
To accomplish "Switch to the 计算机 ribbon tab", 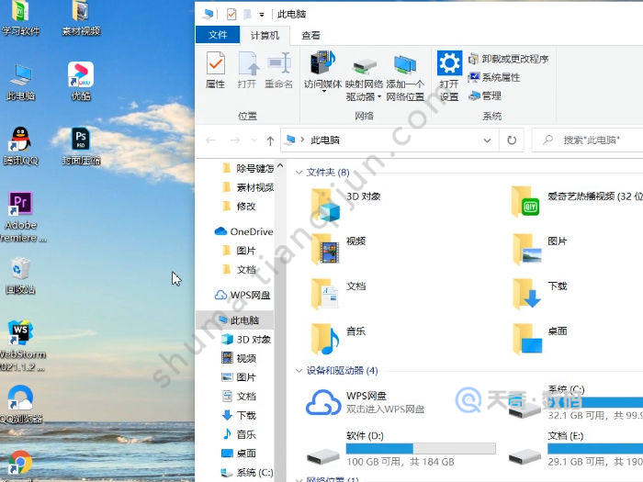I will [x=265, y=35].
